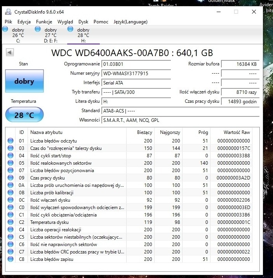The width and height of the screenshot is (273, 278).
Task: Click status orb for attribute C2 temperature
Action: click(x=10, y=222)
